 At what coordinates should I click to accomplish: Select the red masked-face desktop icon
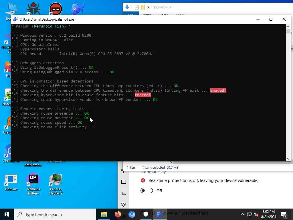pos(56,8)
